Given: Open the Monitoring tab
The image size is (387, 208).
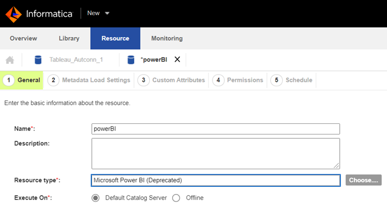Looking at the screenshot, I should point(167,39).
